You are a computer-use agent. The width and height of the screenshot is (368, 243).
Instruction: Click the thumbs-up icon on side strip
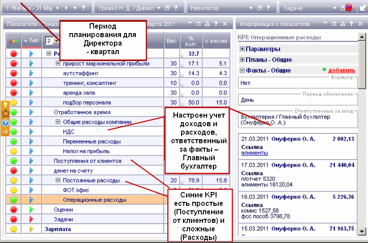(5, 131)
